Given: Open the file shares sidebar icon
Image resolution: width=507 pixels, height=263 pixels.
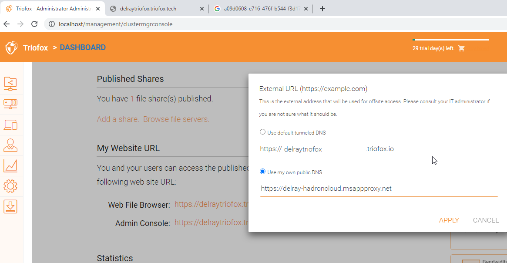Looking at the screenshot, I should pyautogui.click(x=10, y=84).
